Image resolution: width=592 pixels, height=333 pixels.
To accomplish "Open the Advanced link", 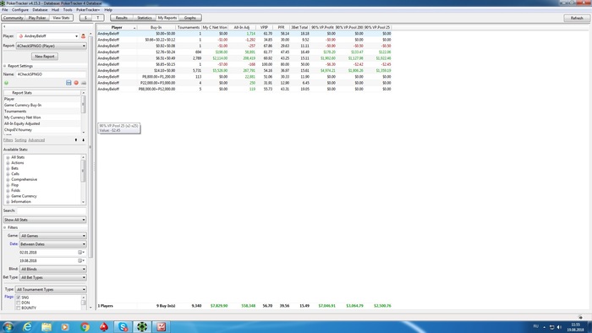I will click(36, 140).
